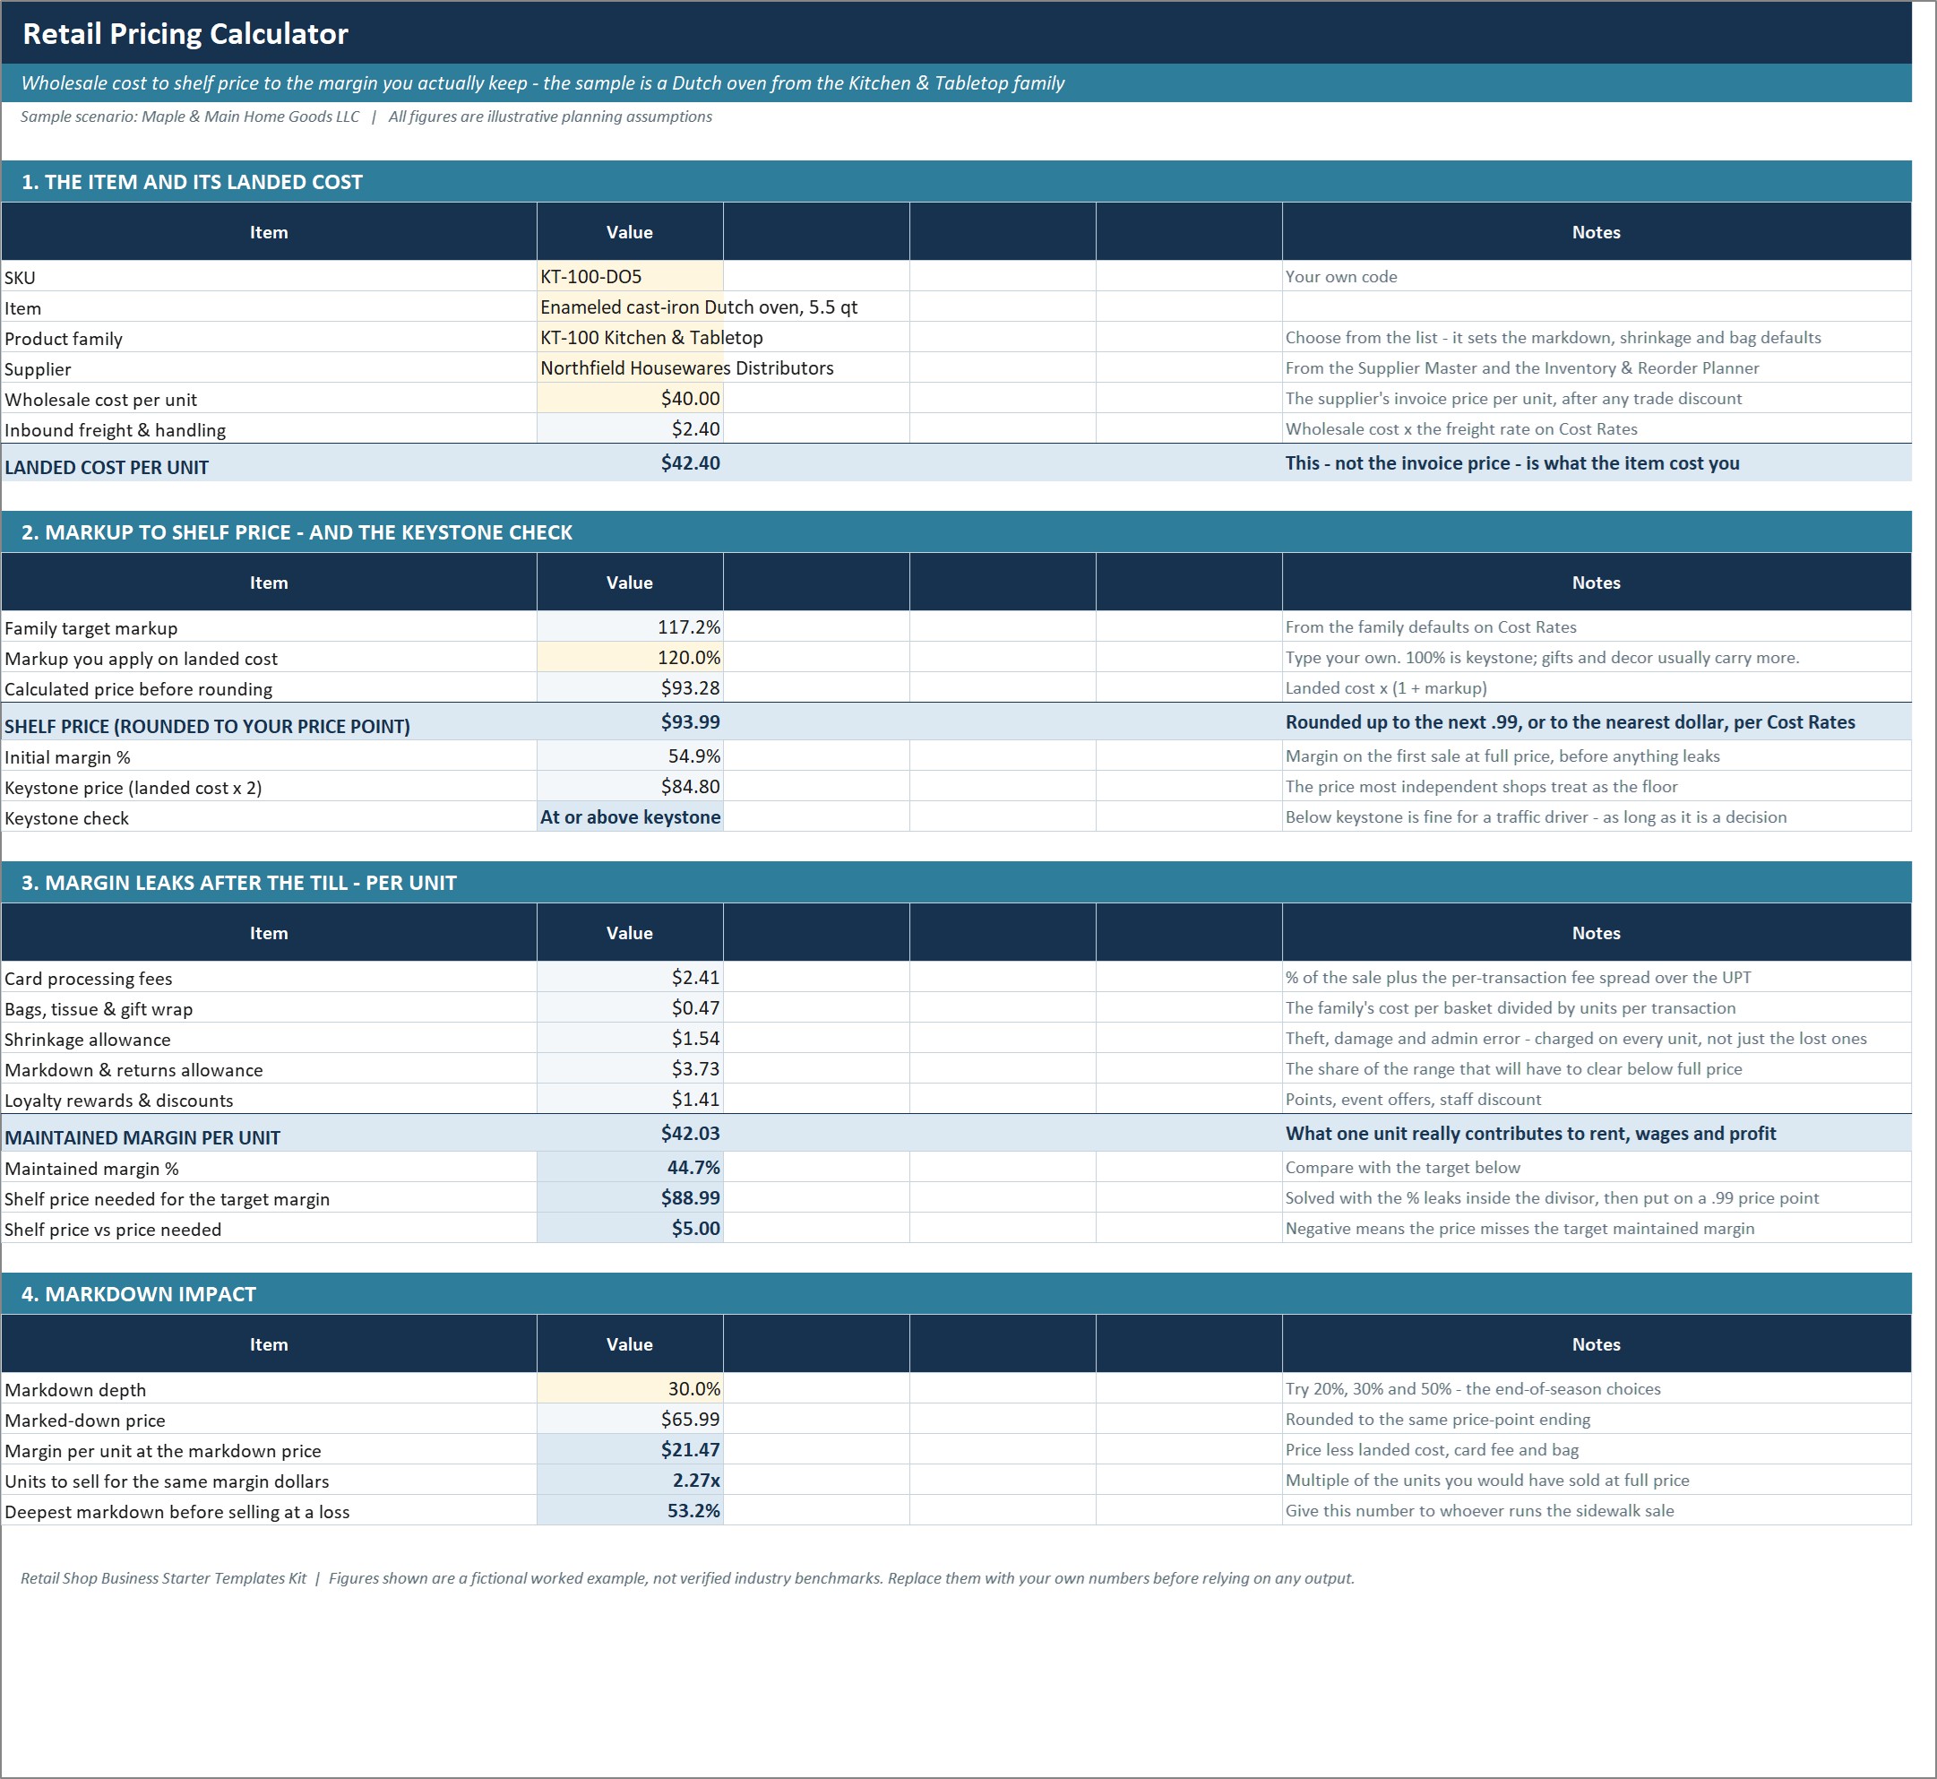Click the 4. Markdown Impact section header

point(957,1294)
